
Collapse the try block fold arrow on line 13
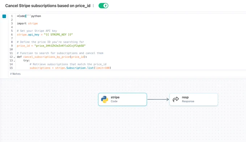click(14, 61)
